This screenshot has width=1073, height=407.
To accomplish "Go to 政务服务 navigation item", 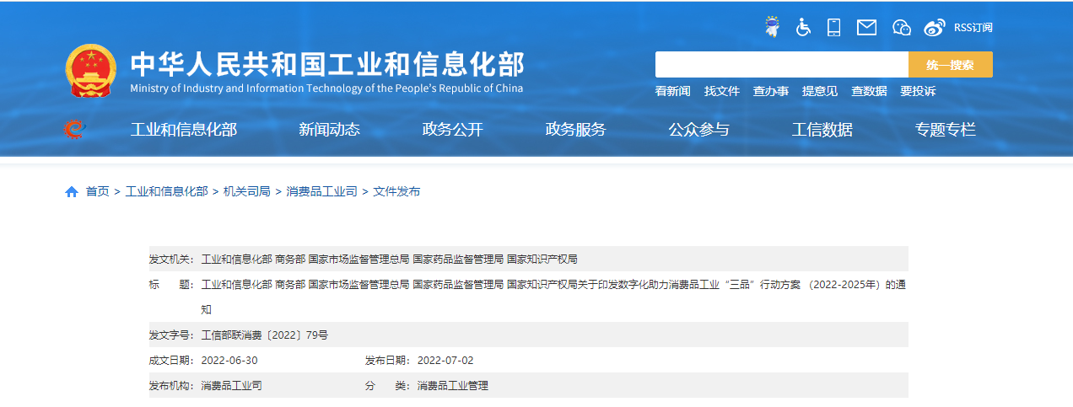I will [x=575, y=129].
